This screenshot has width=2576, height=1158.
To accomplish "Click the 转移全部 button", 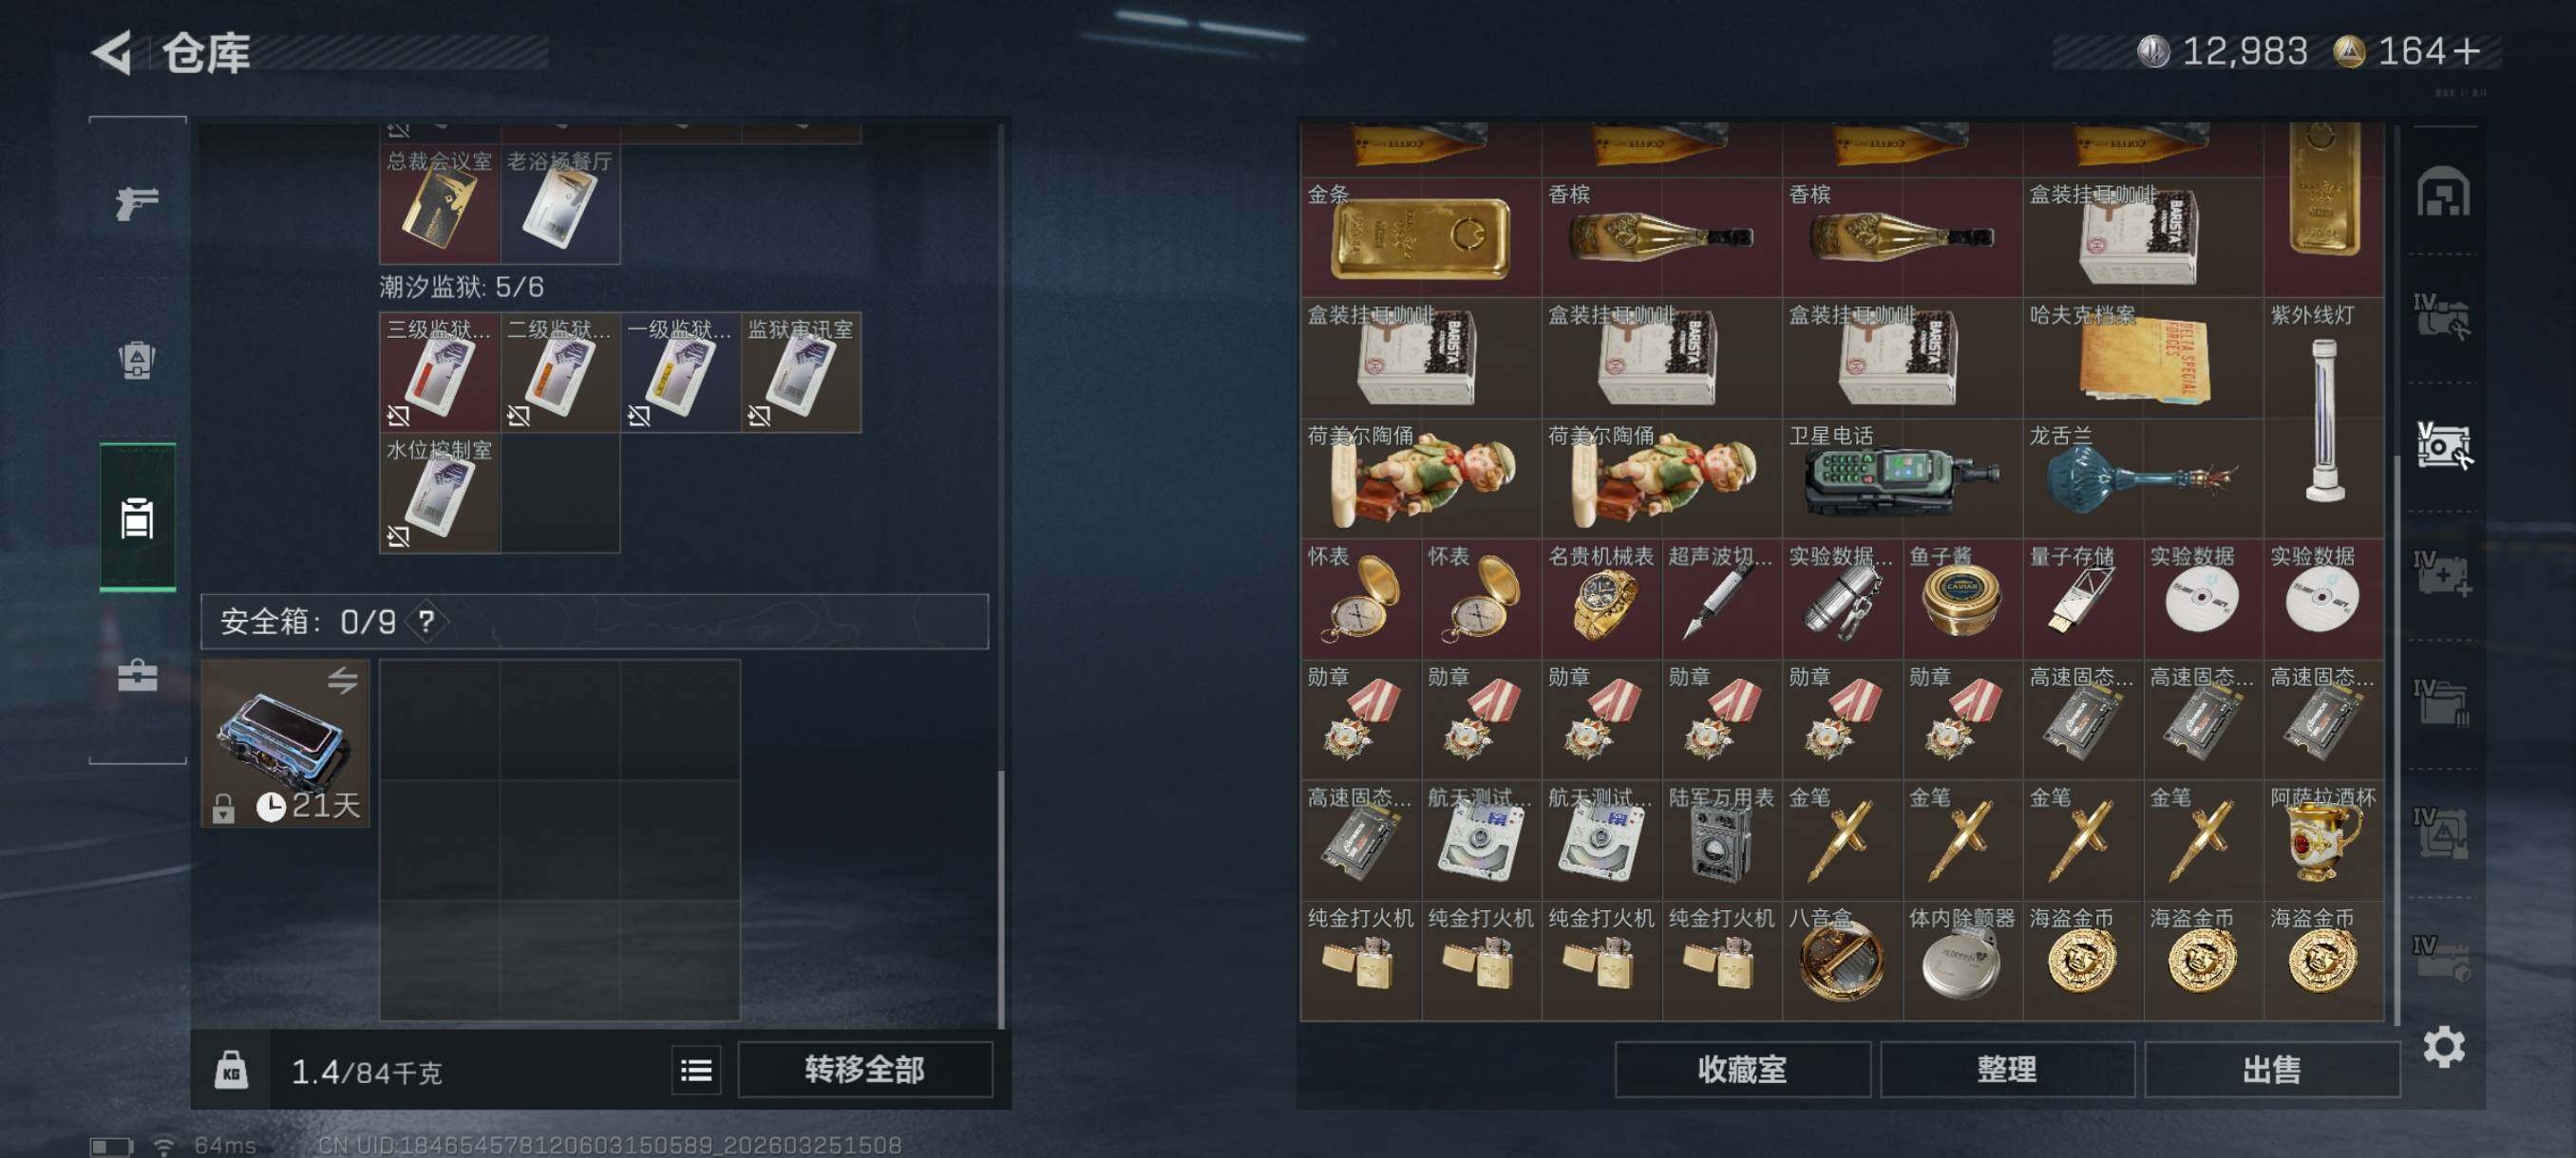I will click(x=865, y=1070).
